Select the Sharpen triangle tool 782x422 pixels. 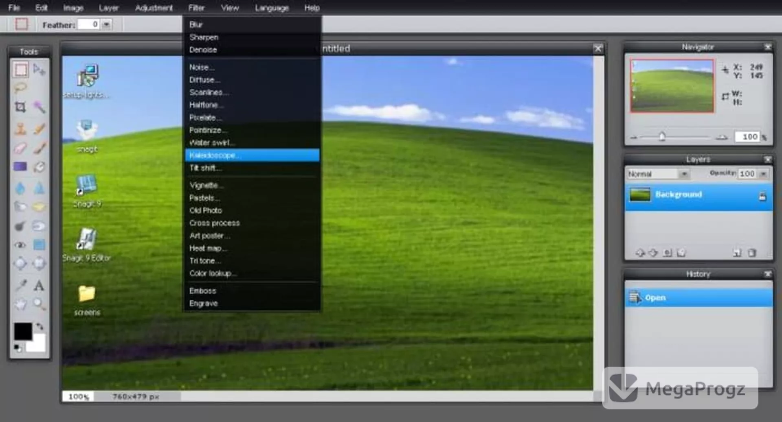pos(39,188)
